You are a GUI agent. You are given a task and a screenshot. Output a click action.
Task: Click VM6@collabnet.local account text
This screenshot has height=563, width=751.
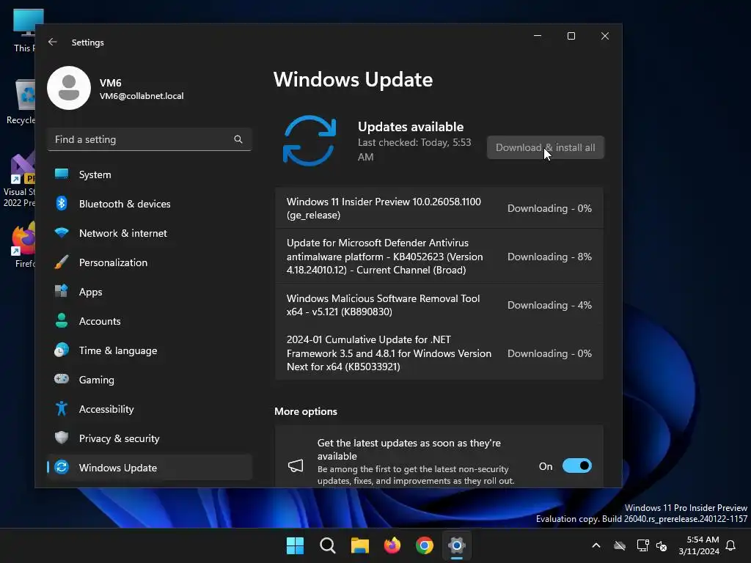[x=142, y=96]
